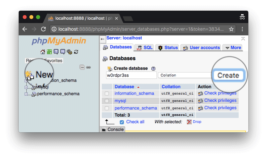Click New in navigation tree

(x=44, y=74)
